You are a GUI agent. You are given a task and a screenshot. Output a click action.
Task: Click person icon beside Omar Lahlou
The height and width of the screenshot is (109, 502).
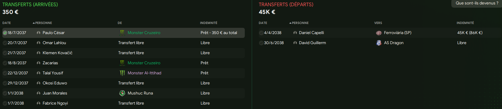(39, 43)
